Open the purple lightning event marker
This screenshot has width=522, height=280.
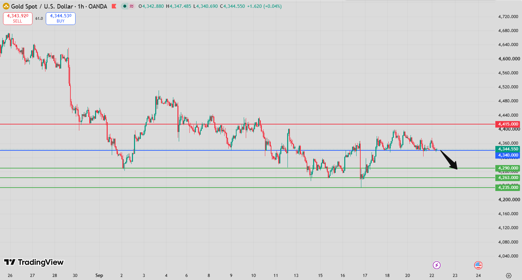point(437,265)
